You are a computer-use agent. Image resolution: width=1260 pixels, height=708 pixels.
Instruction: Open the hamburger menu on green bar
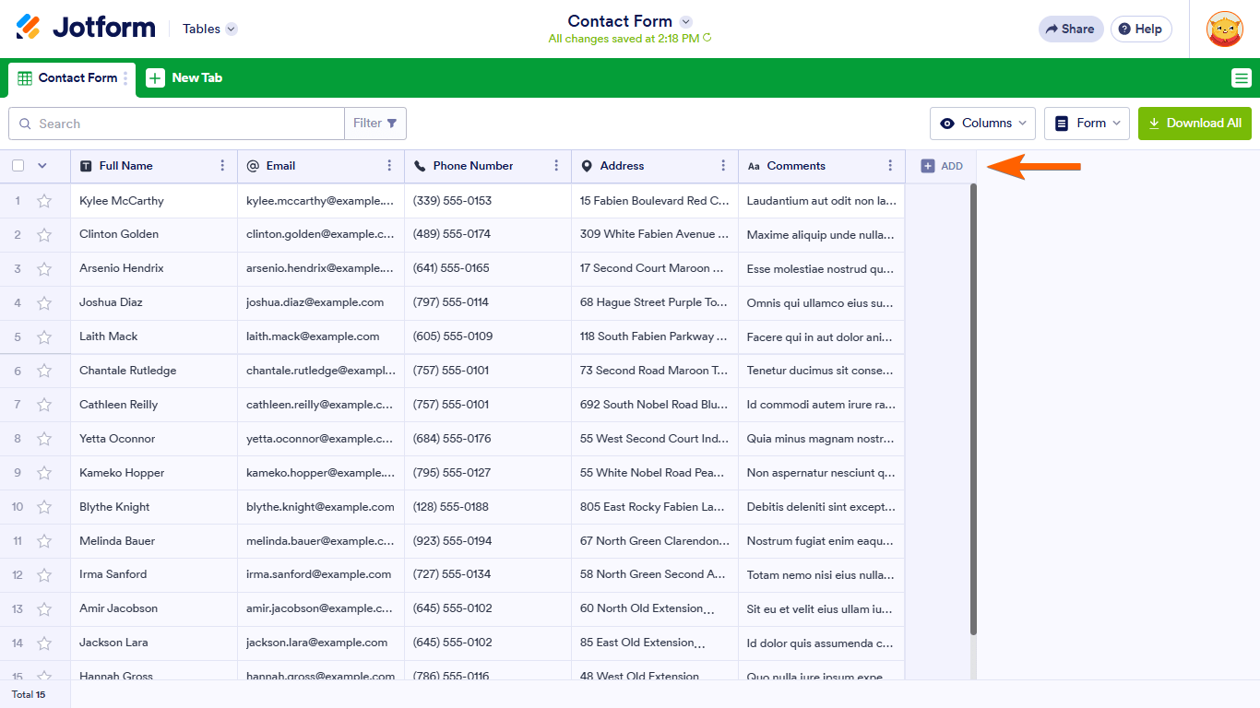pyautogui.click(x=1241, y=78)
